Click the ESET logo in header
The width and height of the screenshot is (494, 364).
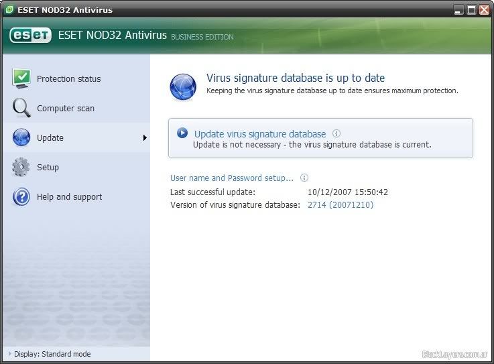click(x=31, y=35)
